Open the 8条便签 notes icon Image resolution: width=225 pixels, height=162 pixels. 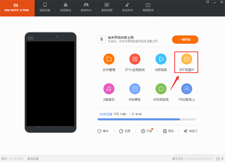[x=135, y=89]
